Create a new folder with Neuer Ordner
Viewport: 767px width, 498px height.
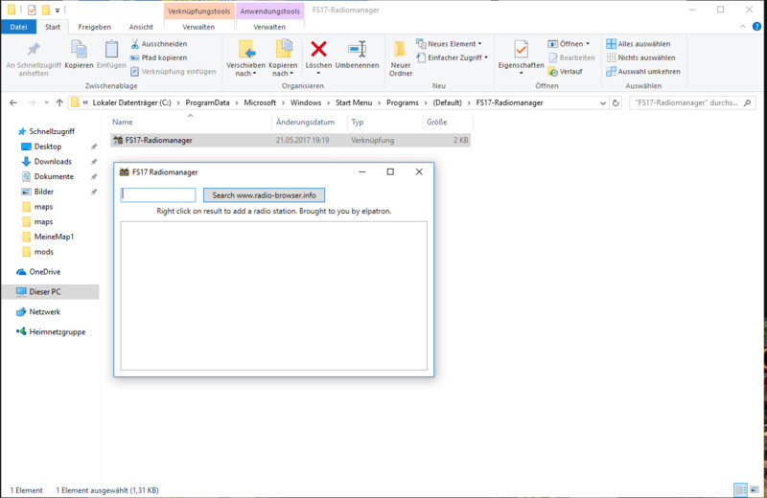[x=401, y=50]
